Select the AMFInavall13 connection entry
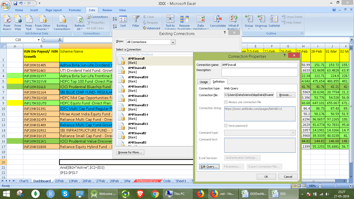 [154, 107]
